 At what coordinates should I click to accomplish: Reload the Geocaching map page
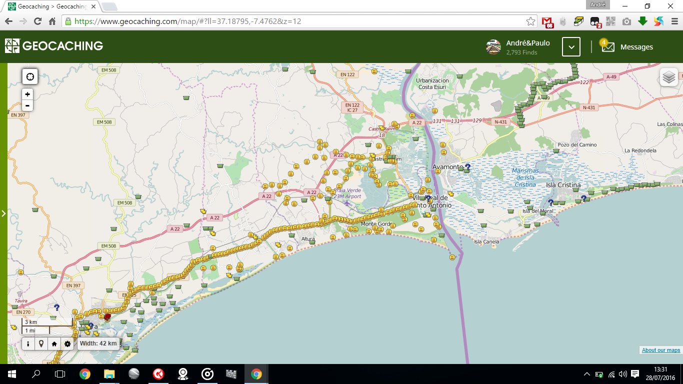tap(37, 21)
